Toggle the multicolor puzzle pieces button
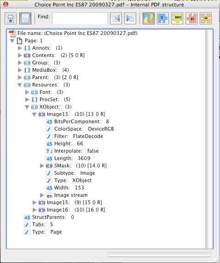This screenshot has height=263, width=220. pos(149,18)
